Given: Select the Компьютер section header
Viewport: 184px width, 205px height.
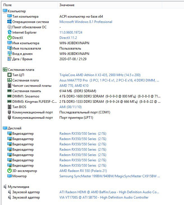Looking at the screenshot, I should click(17, 11).
